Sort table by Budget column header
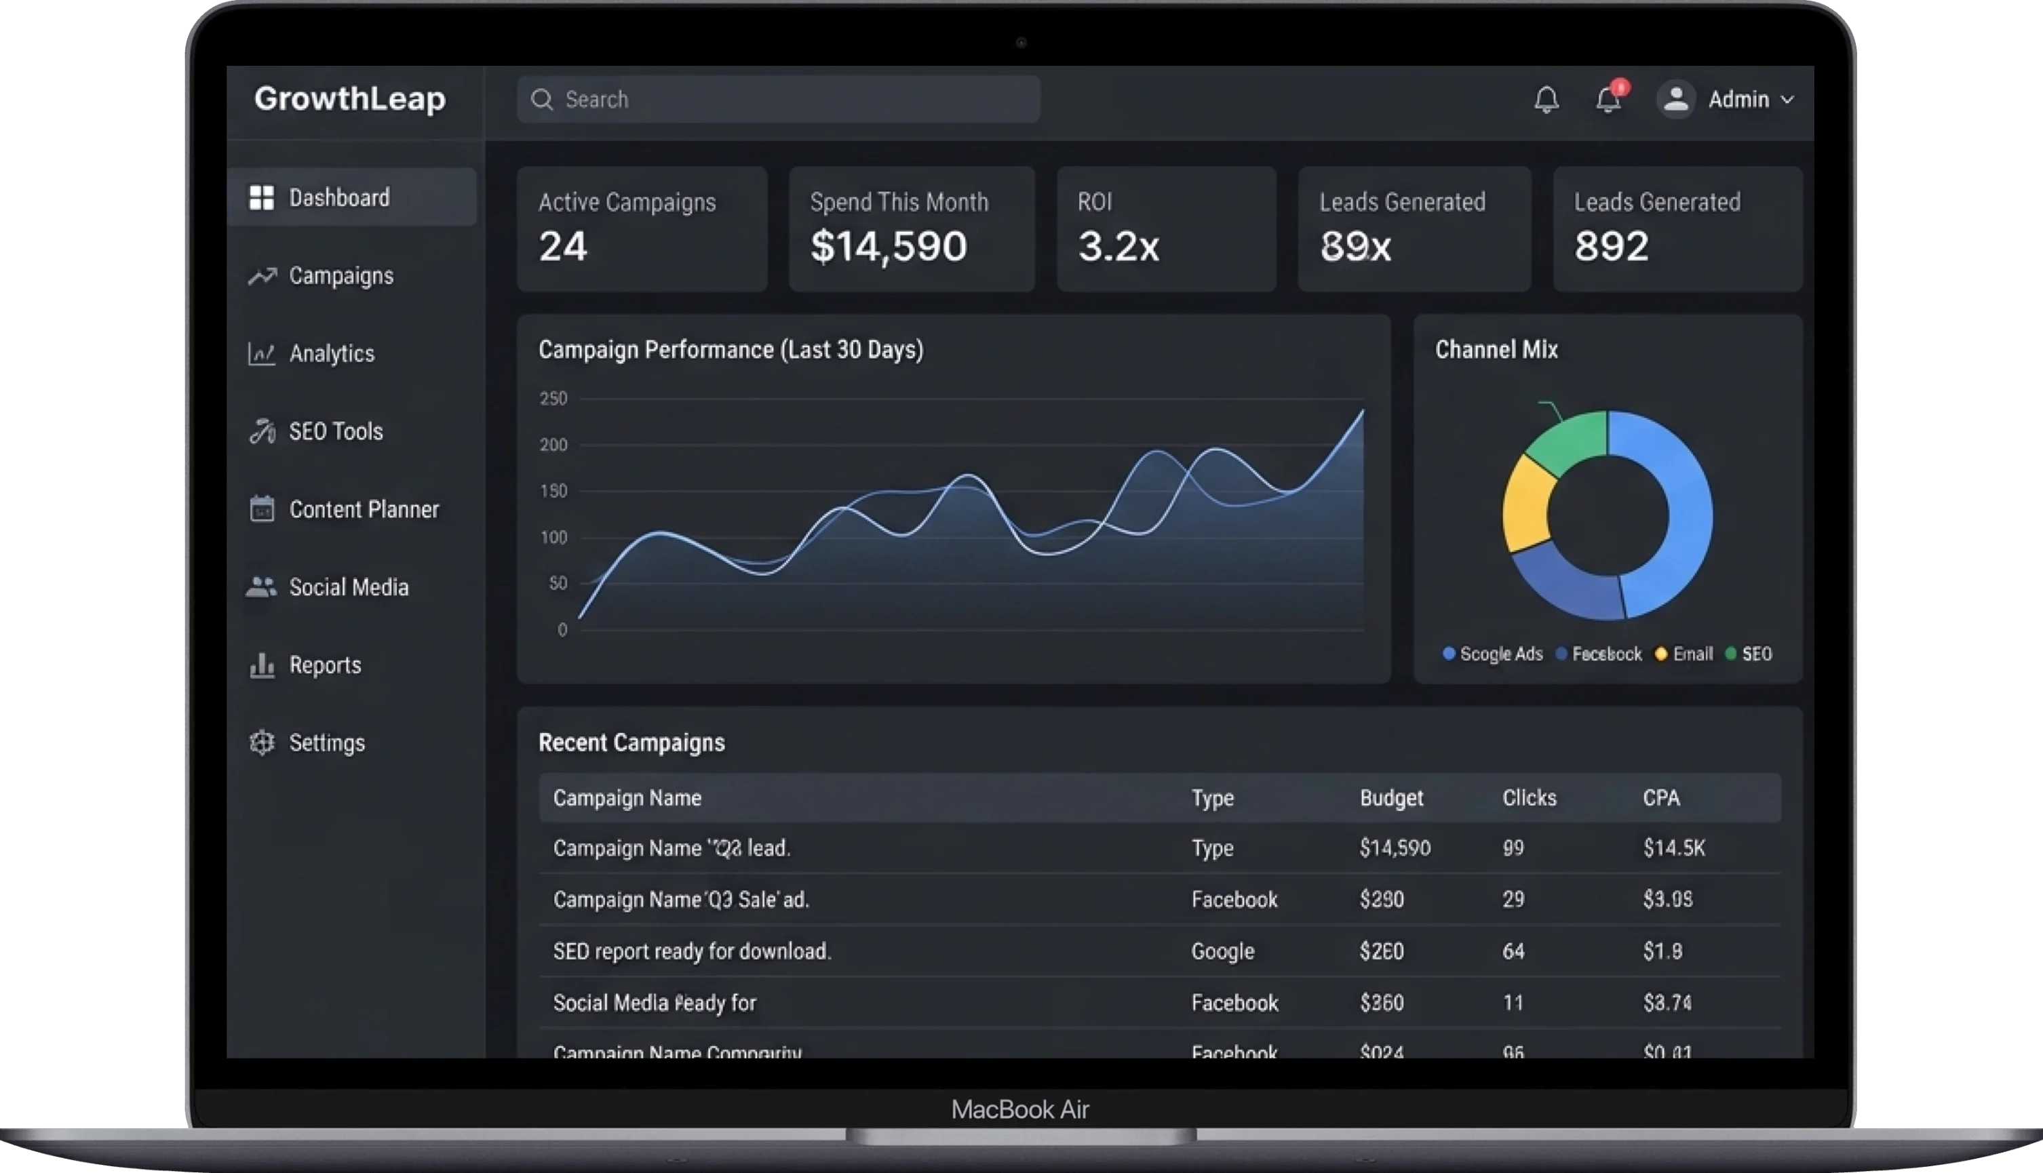 [x=1391, y=797]
